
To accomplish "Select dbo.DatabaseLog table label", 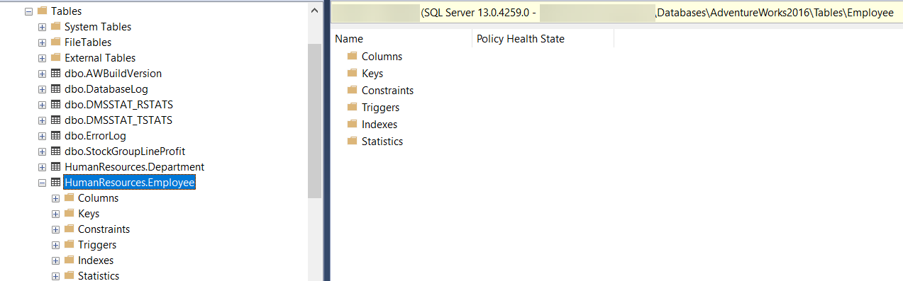I will tap(106, 89).
